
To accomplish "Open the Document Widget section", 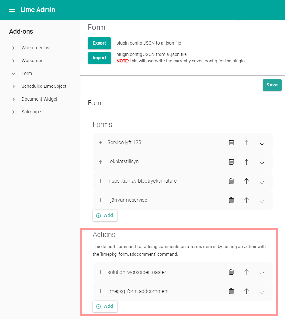I will coord(13,99).
